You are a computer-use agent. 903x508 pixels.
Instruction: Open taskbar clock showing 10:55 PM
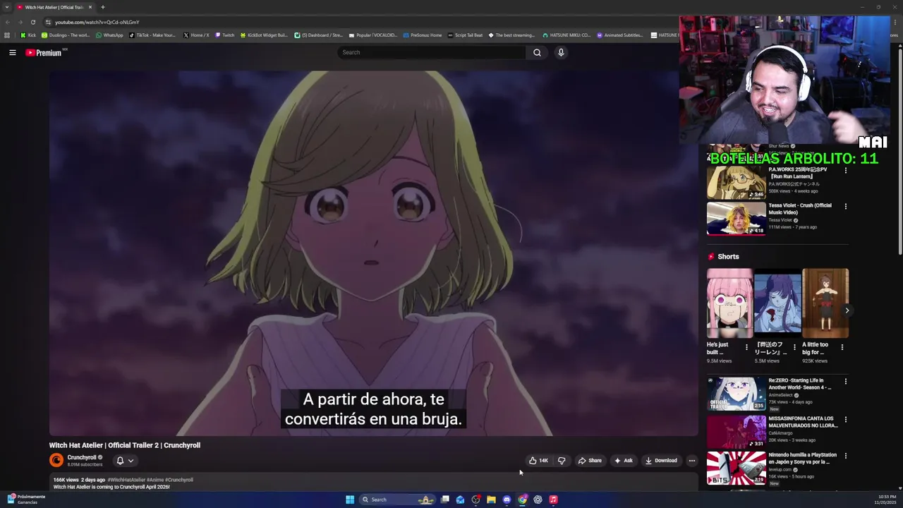[x=885, y=500]
